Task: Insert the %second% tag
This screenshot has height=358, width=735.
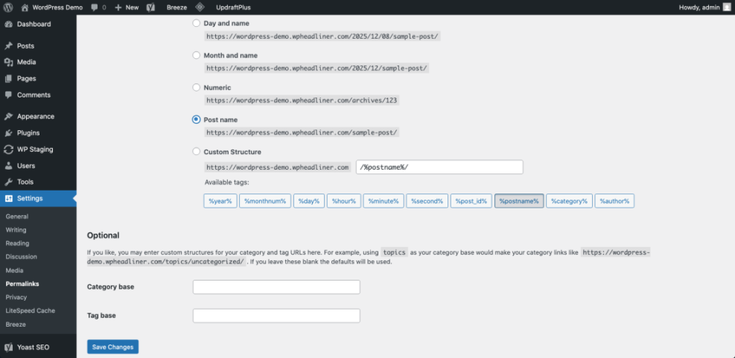Action: pos(427,201)
